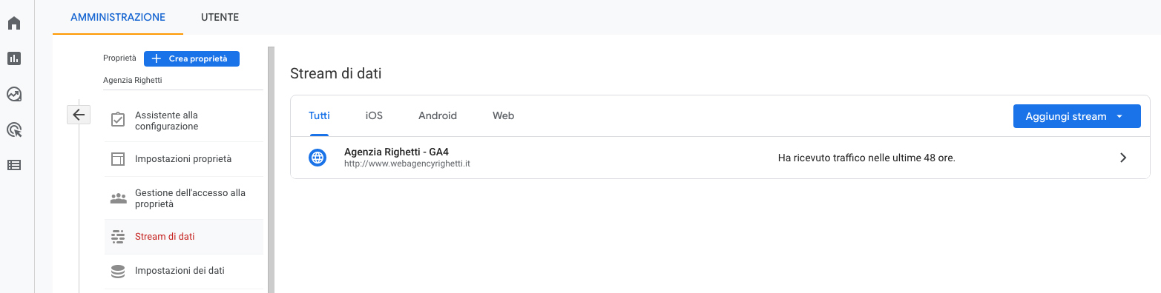Open Assistente alla configurazione menu item
The image size is (1161, 293).
[184, 121]
